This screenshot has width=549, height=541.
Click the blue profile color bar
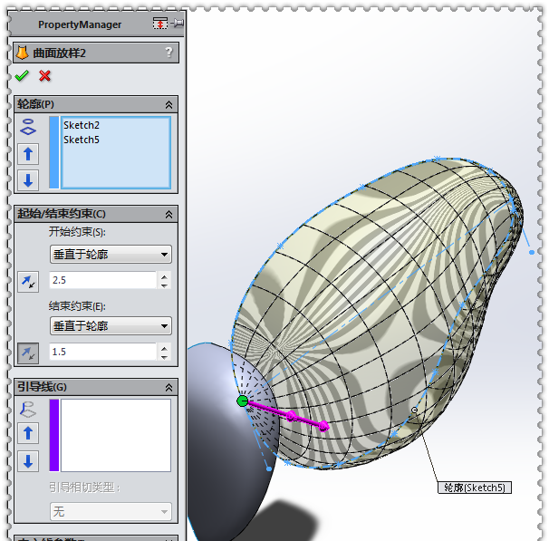point(54,152)
